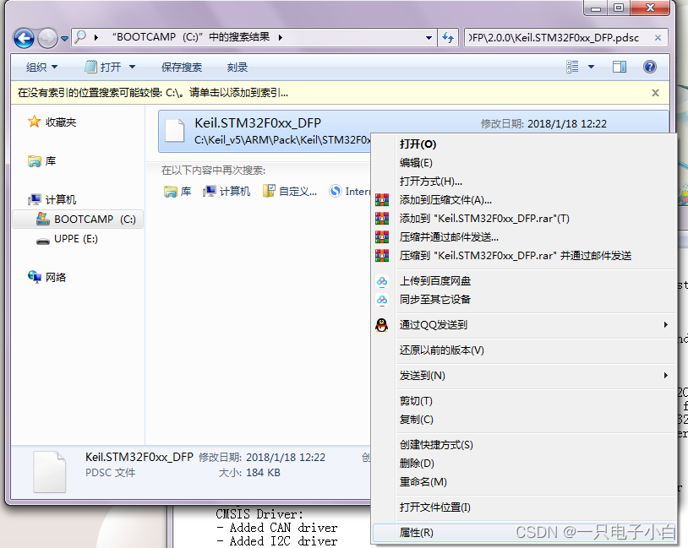Select BOOTCAMP (C:) drive in navigation pane

coord(78,219)
